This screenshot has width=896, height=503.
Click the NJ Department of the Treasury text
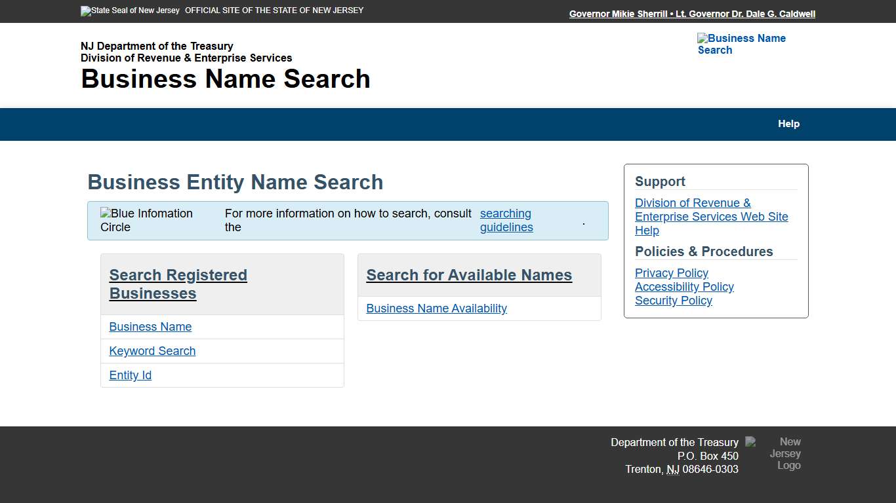[156, 46]
